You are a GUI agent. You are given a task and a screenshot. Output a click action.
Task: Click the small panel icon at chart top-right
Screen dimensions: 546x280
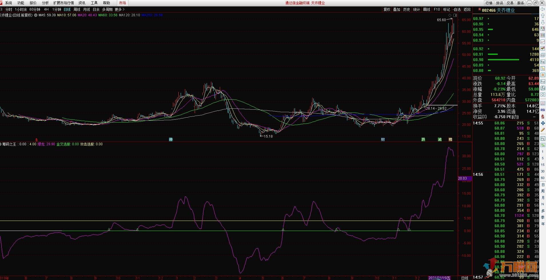[455, 15]
